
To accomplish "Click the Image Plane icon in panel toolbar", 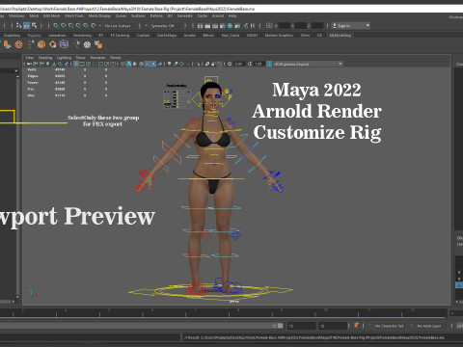I will (54, 64).
